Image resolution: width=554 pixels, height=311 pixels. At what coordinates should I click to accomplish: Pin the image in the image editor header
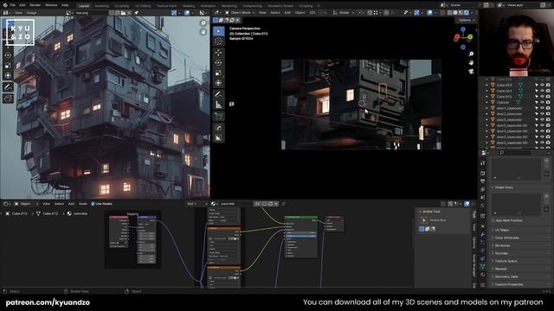(x=136, y=13)
